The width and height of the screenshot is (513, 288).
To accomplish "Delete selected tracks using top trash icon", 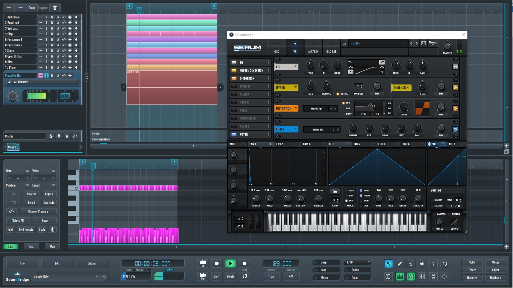I will 55,8.
